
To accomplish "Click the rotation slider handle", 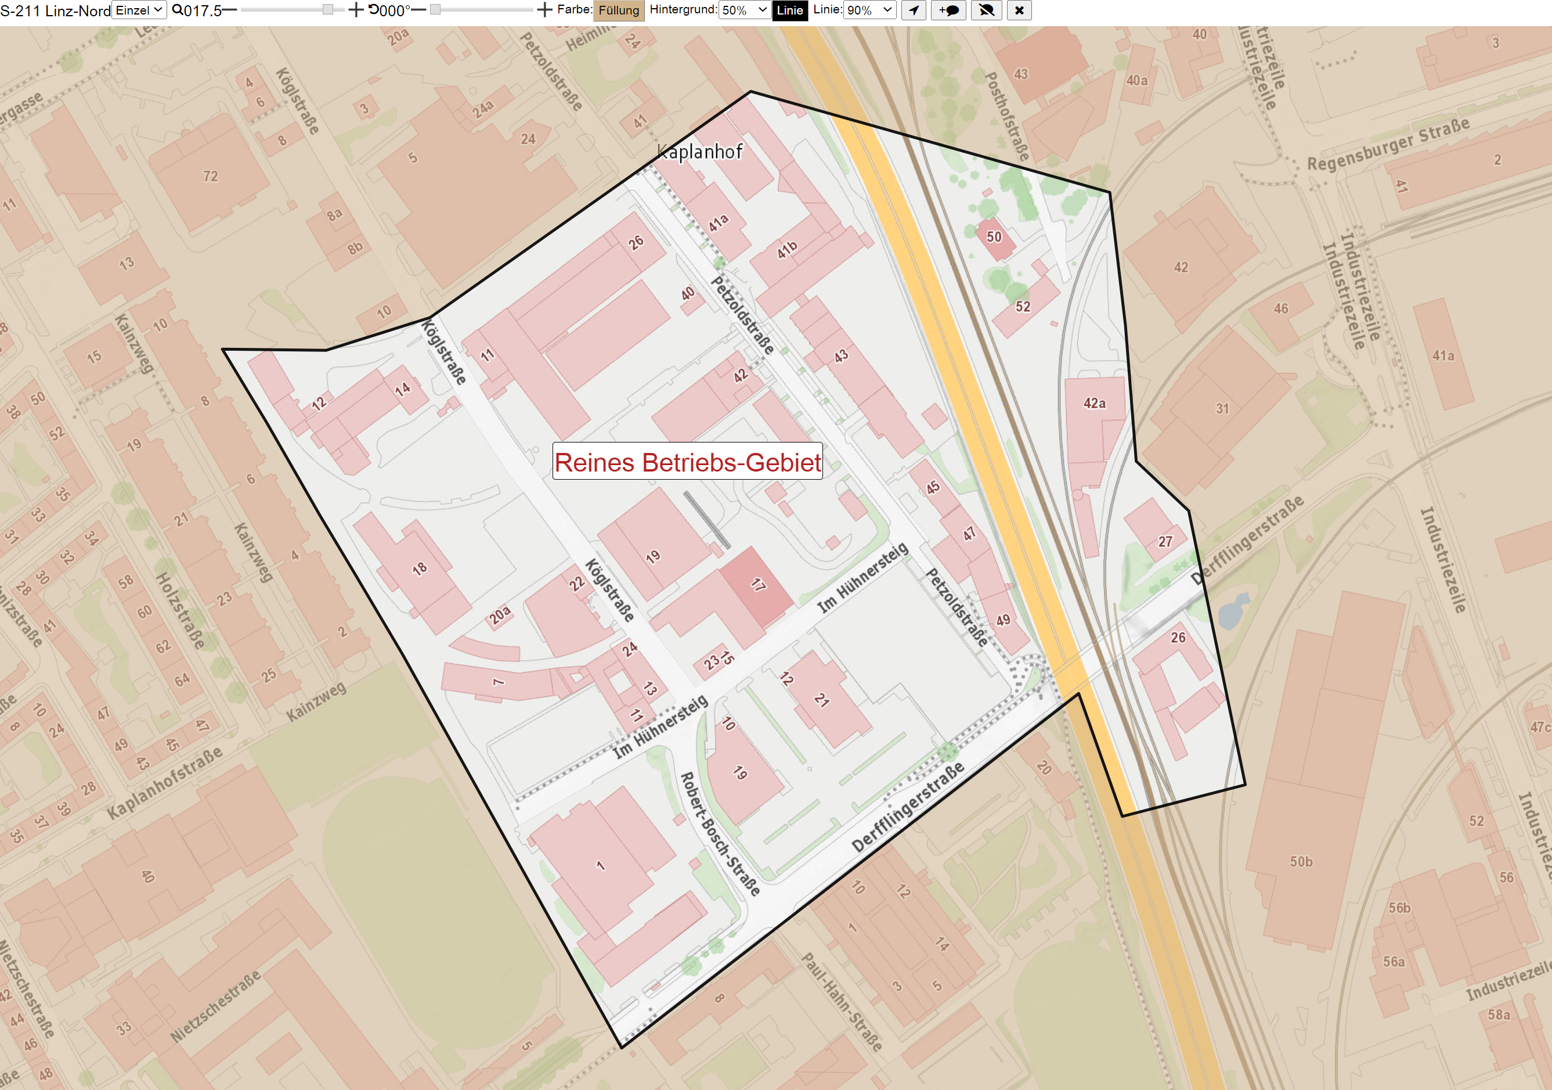I will pos(435,10).
